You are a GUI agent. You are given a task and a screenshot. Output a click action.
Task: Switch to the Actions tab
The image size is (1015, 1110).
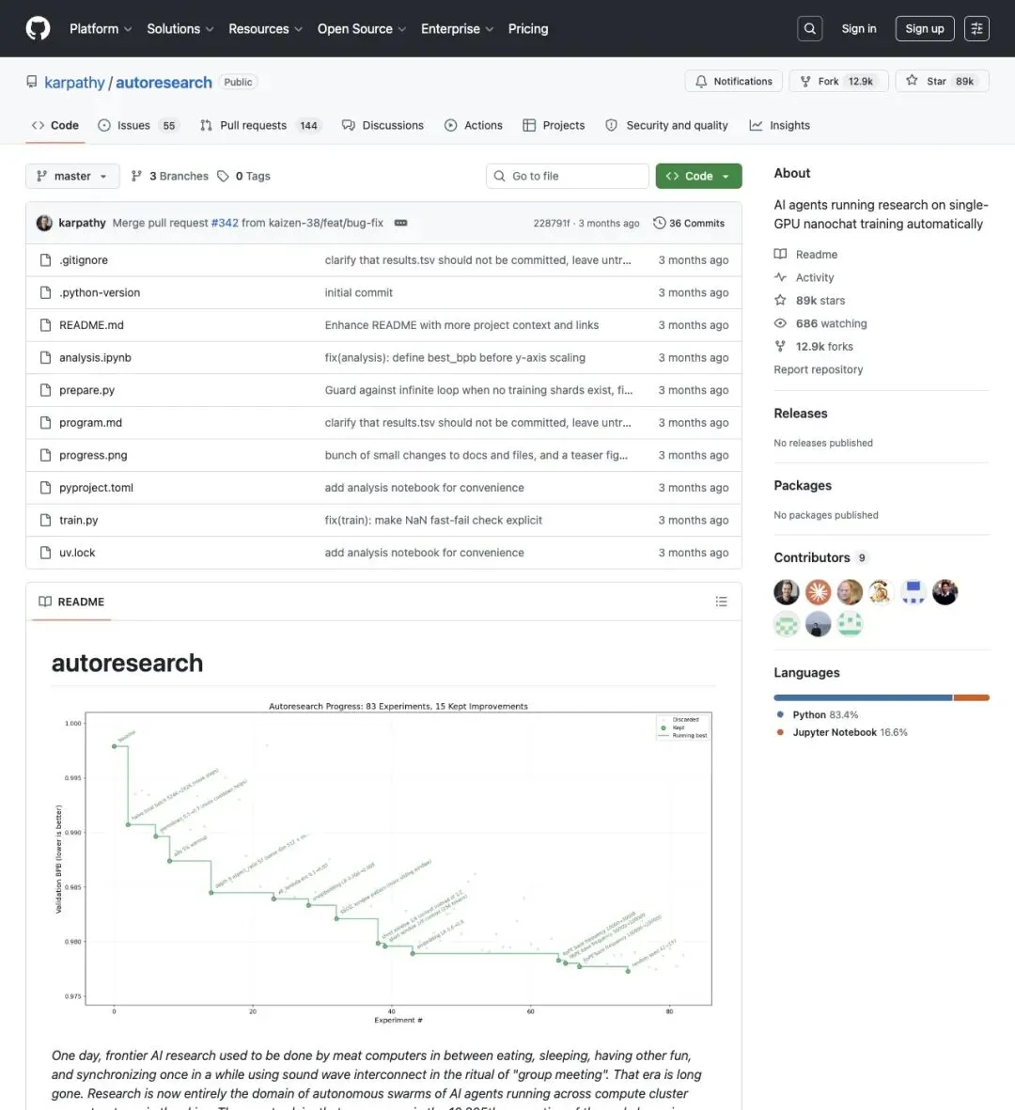click(474, 125)
